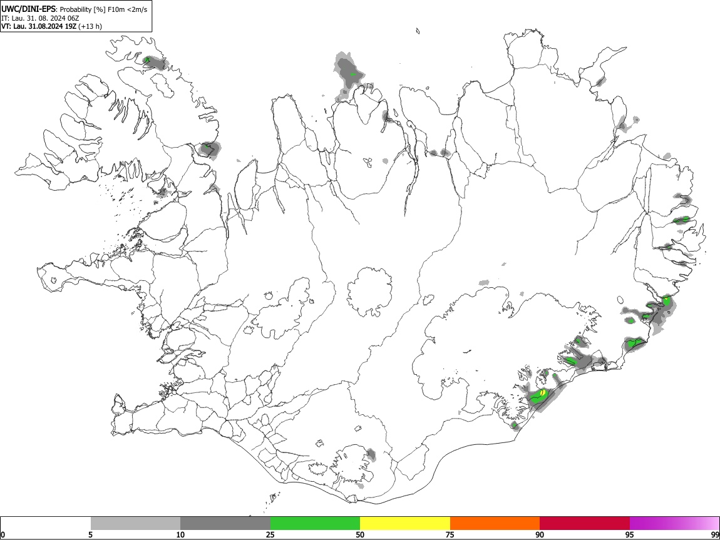
Task: Click the '(+13 h)' forecast offset text
Action: tap(90, 26)
